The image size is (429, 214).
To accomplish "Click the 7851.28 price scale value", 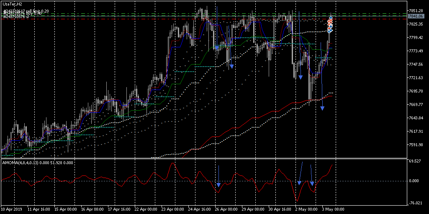I will click(416, 10).
